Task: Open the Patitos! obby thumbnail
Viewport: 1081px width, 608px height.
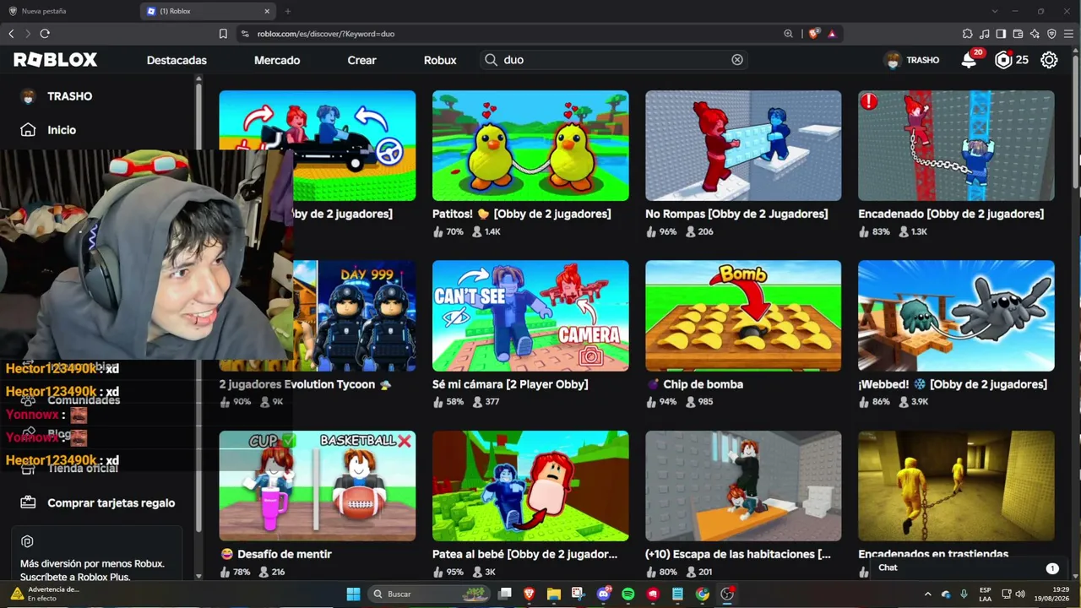Action: (530, 146)
